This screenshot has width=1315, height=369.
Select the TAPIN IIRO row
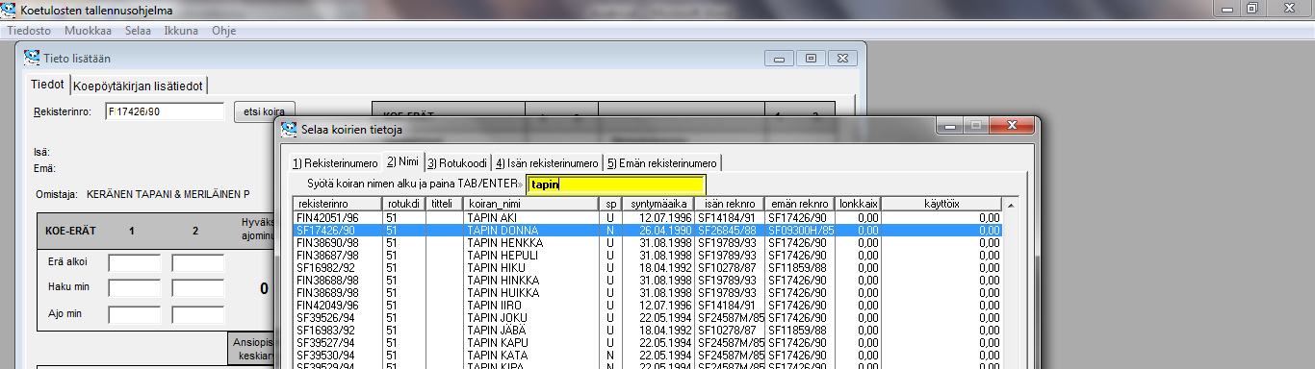point(648,306)
